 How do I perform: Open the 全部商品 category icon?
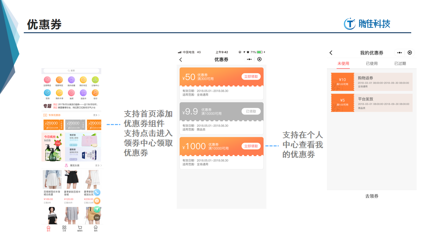tap(47, 80)
